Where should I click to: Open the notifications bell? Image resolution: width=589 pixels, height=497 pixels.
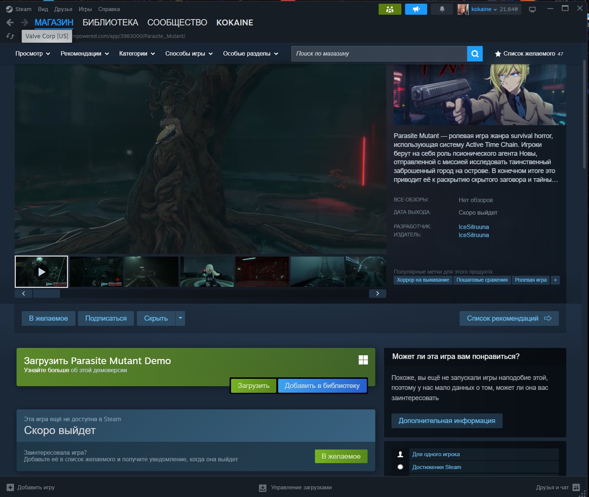point(442,9)
